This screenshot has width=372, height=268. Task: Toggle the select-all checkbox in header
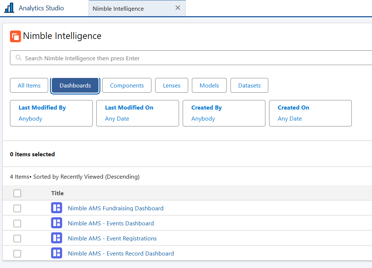click(x=17, y=193)
